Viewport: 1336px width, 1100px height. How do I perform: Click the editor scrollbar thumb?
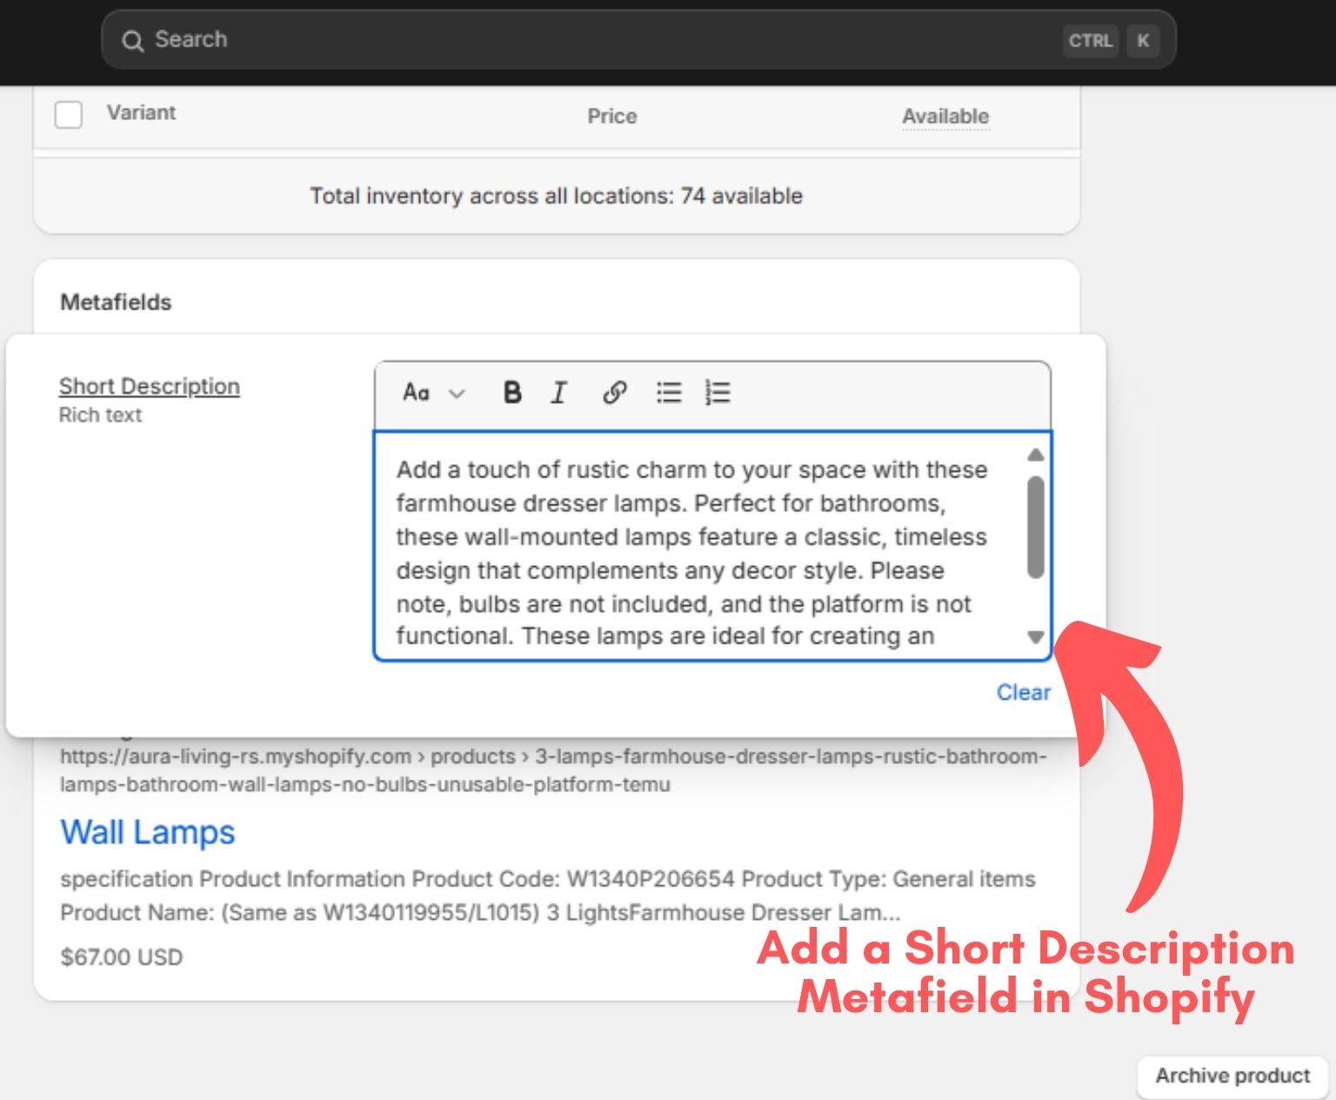[1035, 527]
